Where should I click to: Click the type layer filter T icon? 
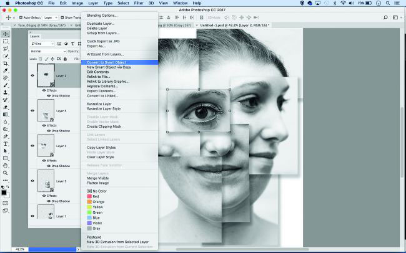point(72,44)
